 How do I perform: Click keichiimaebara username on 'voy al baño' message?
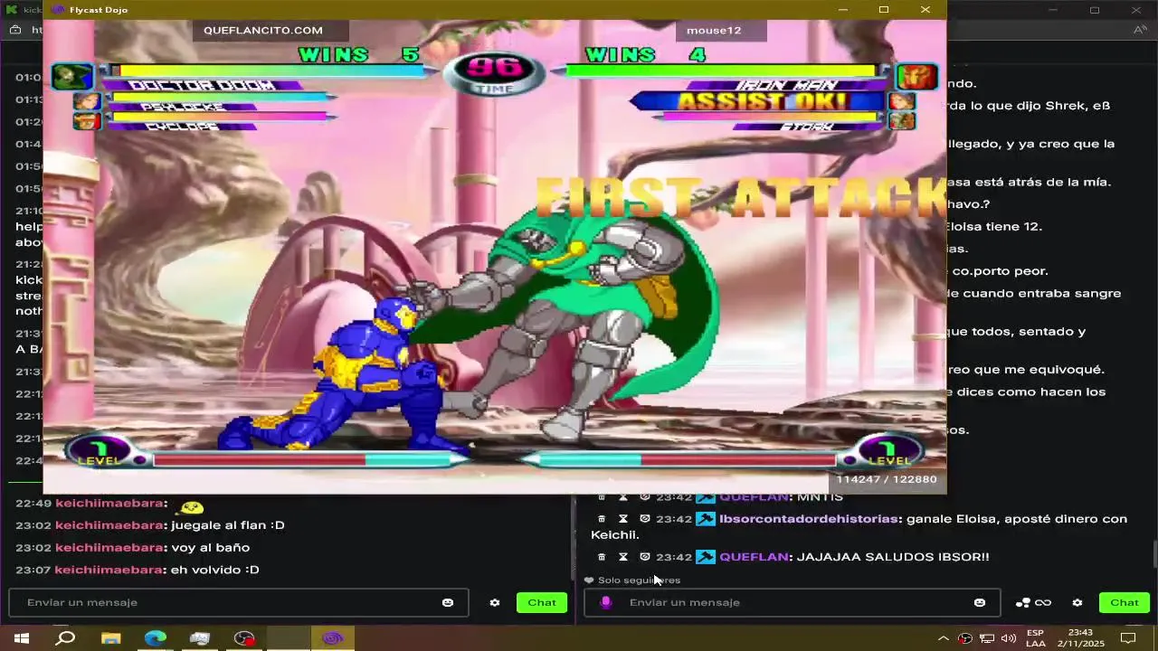111,547
